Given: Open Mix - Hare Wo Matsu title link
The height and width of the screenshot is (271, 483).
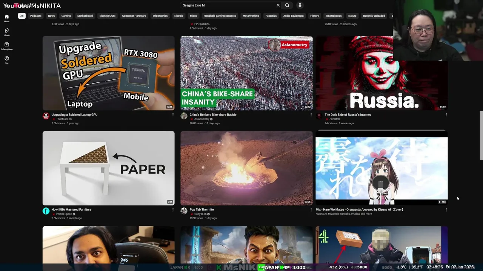Looking at the screenshot, I should (x=359, y=210).
